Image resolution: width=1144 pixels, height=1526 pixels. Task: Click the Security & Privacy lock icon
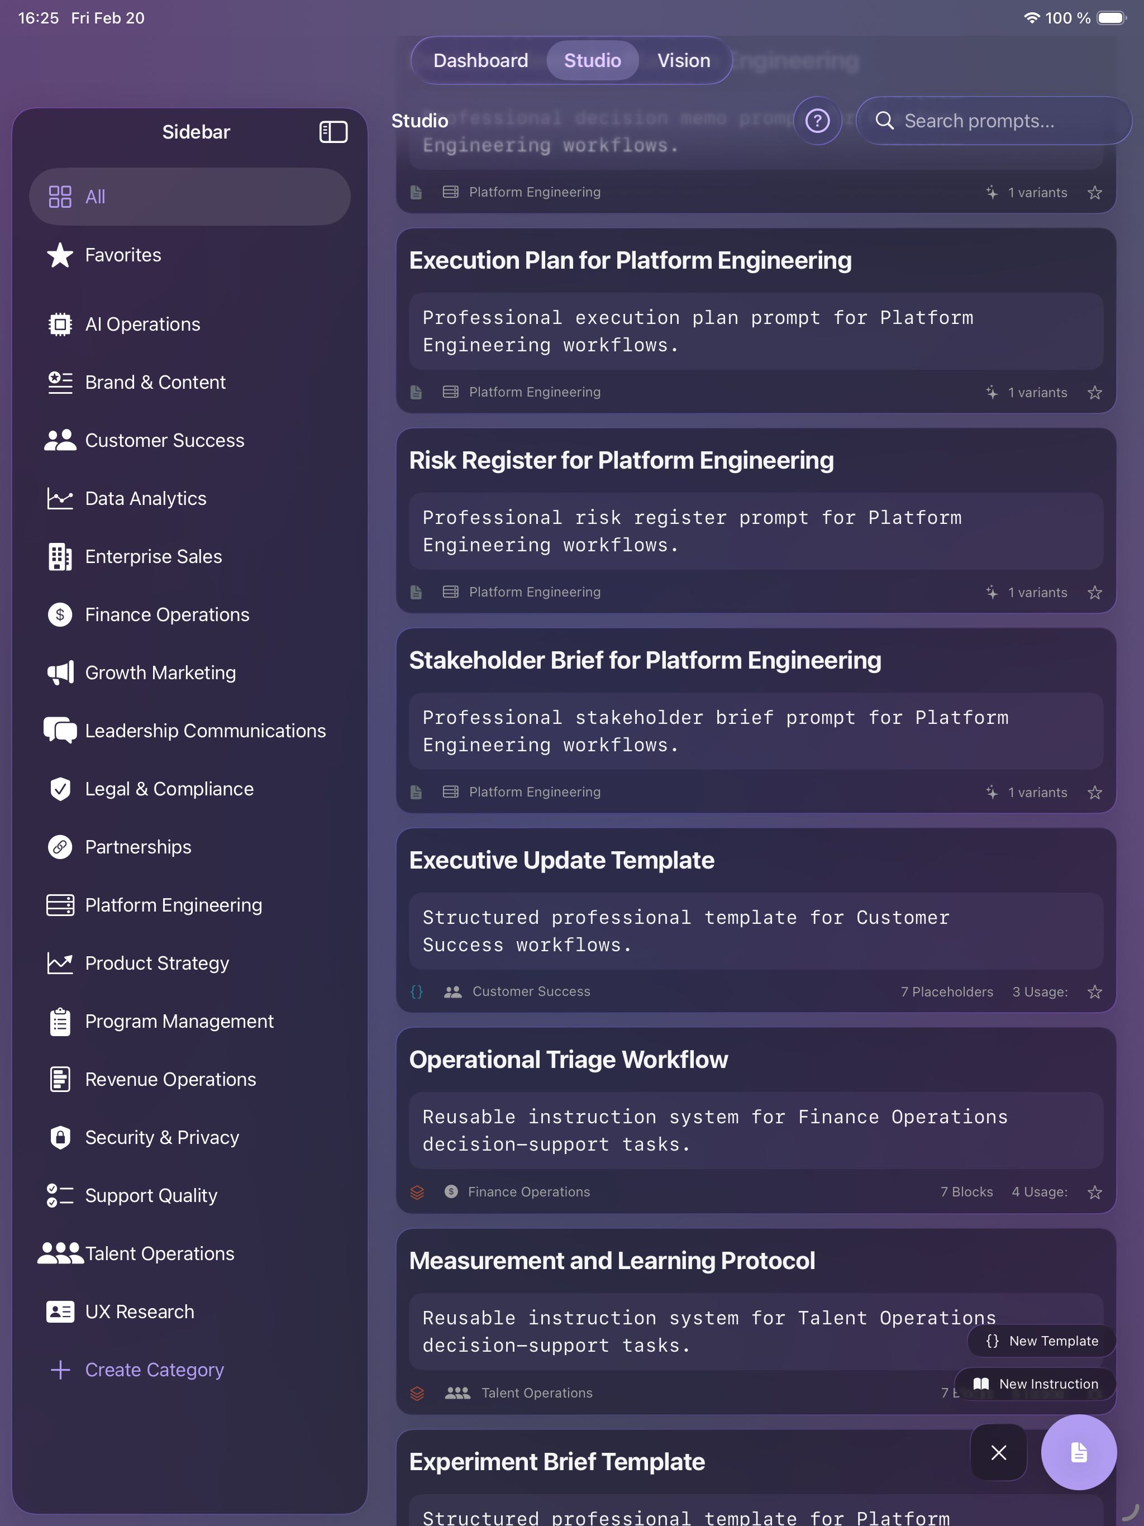(x=60, y=1137)
